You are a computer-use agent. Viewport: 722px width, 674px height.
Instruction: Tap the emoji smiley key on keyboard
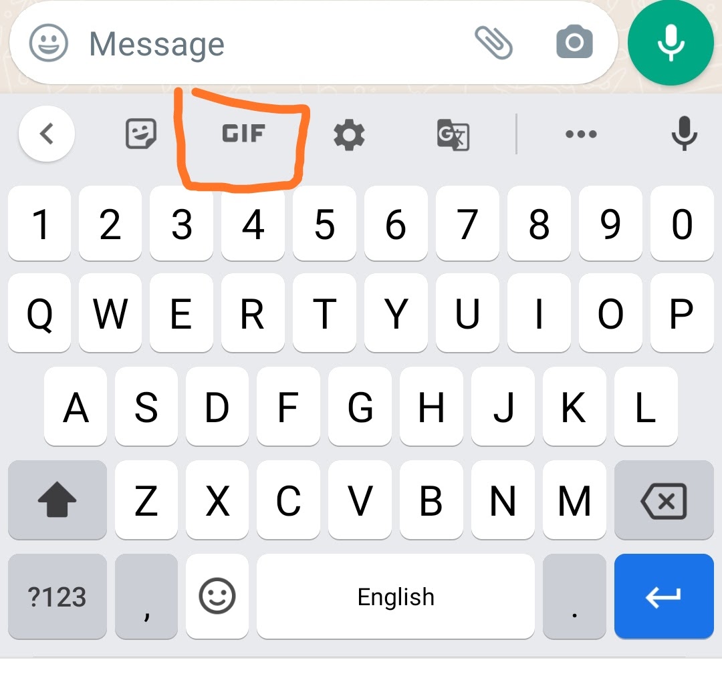(217, 597)
